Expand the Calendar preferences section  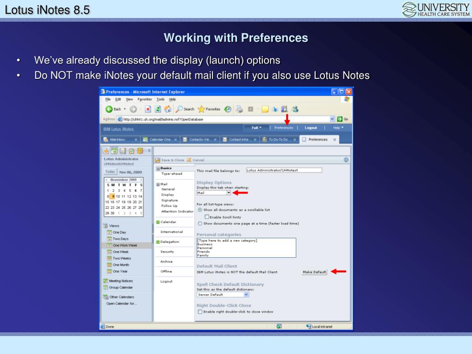point(158,222)
